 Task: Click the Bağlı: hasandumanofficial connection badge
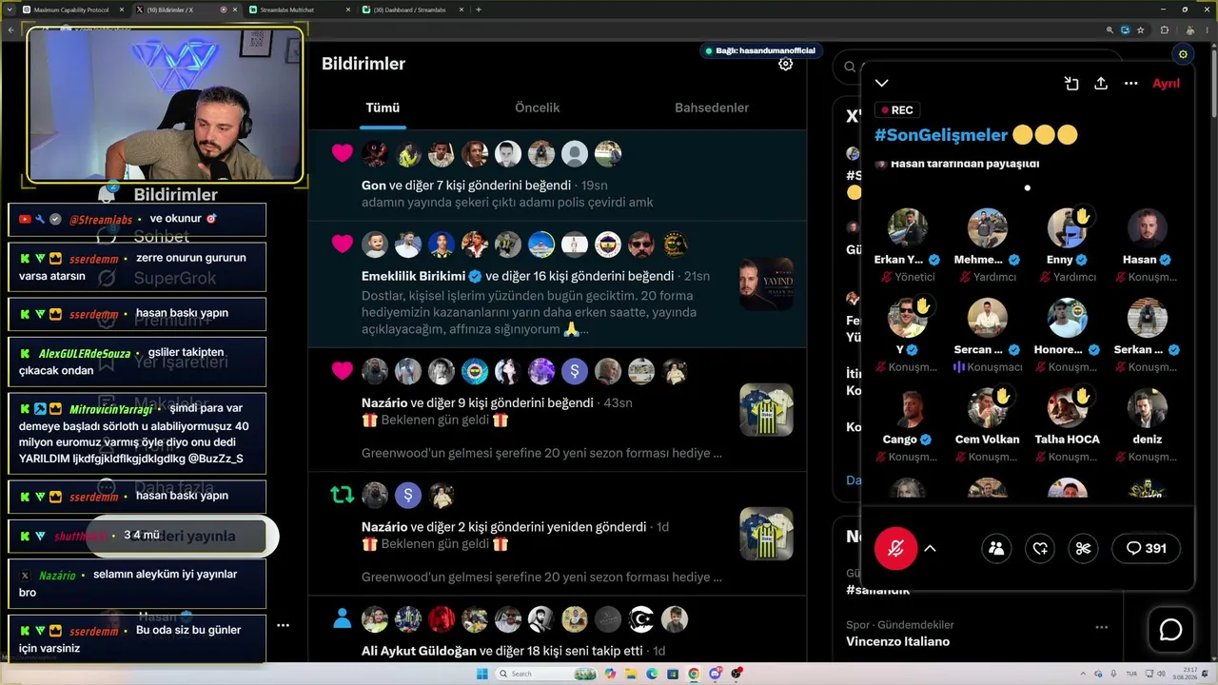coord(760,50)
